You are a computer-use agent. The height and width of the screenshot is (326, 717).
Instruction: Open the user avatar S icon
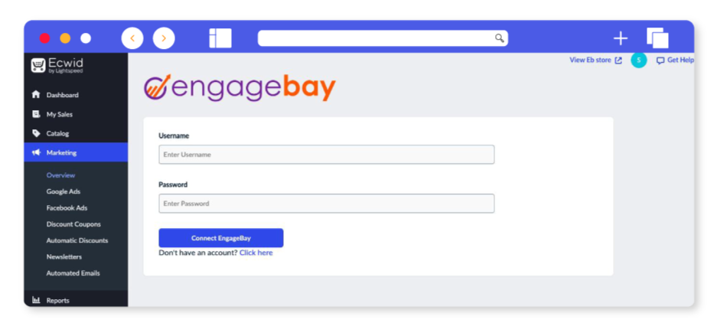[x=639, y=60]
